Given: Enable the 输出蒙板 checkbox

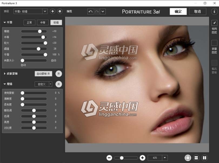Looking at the screenshot, I should pyautogui.click(x=214, y=63).
